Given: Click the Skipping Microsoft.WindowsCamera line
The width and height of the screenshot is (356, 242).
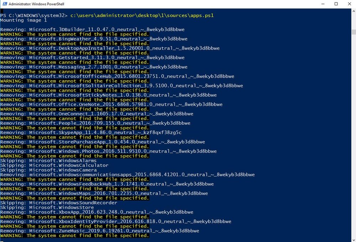Looking at the screenshot, I should pos(48,170).
